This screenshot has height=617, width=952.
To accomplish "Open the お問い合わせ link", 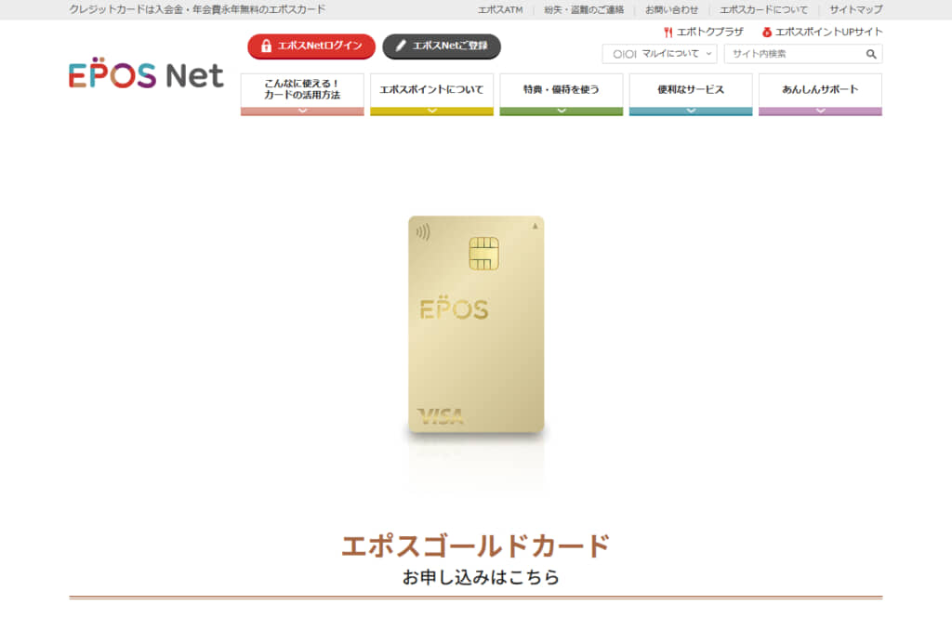I will (x=671, y=9).
